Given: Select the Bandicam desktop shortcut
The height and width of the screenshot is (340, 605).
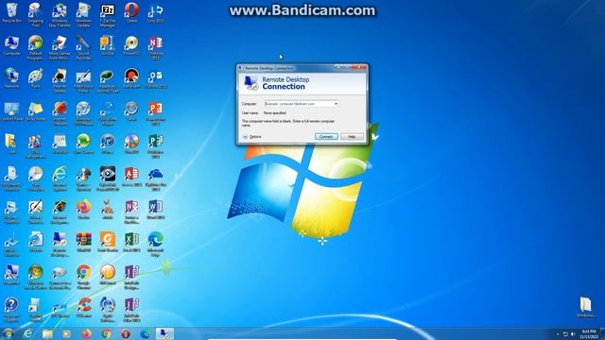Looking at the screenshot, I should pos(131,78).
